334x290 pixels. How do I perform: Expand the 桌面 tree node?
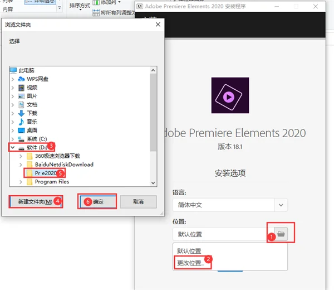13,130
